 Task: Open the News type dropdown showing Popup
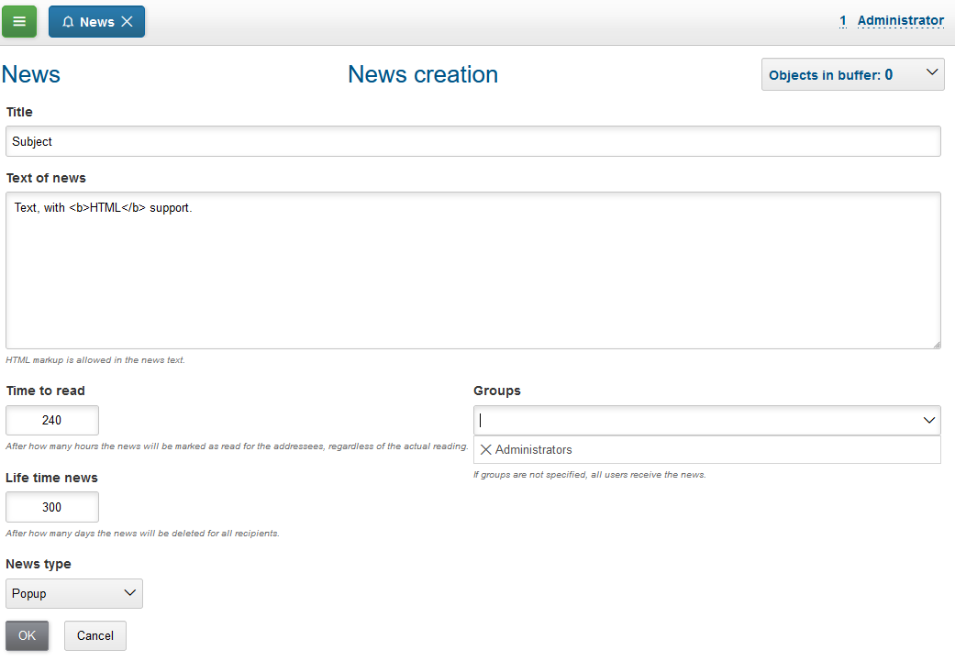(x=73, y=593)
